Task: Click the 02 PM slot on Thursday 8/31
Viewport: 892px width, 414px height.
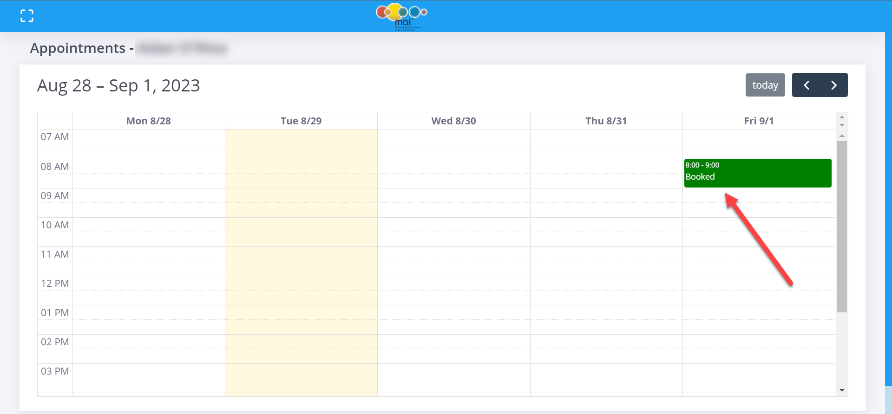Action: [606, 342]
